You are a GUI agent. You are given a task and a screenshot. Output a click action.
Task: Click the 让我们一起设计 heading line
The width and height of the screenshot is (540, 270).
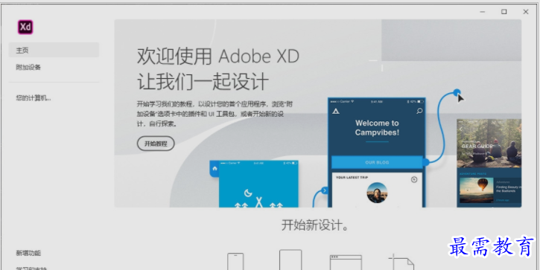[x=203, y=81]
